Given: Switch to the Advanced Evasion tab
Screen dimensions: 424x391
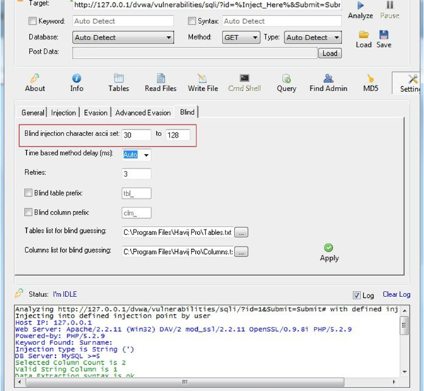Looking at the screenshot, I should [143, 112].
